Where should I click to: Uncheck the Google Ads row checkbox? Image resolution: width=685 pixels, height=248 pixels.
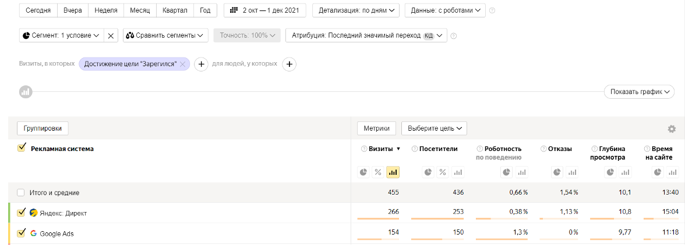point(20,233)
